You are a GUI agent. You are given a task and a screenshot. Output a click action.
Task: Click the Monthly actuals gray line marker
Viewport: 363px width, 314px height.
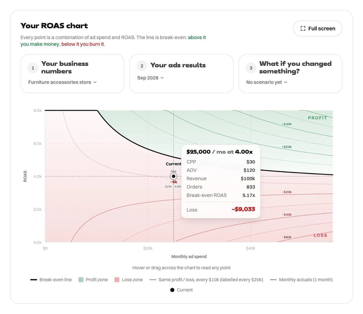point(273,280)
